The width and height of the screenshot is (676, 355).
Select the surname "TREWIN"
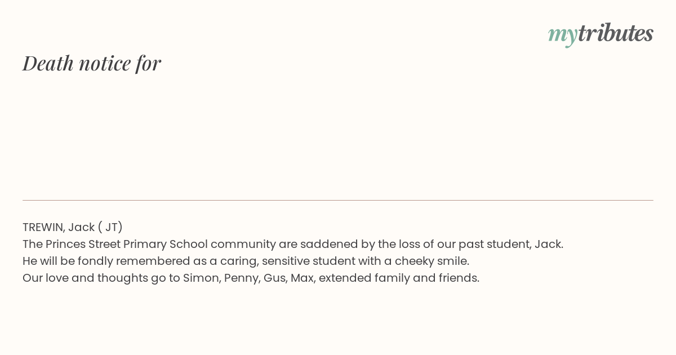click(x=44, y=227)
